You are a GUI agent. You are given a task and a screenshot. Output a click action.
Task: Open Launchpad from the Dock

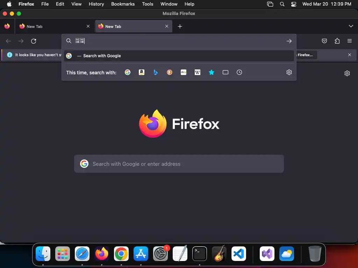(63, 254)
